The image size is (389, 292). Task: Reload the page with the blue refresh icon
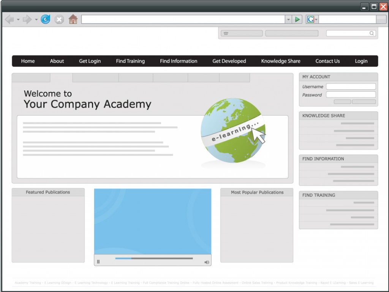[x=46, y=19]
